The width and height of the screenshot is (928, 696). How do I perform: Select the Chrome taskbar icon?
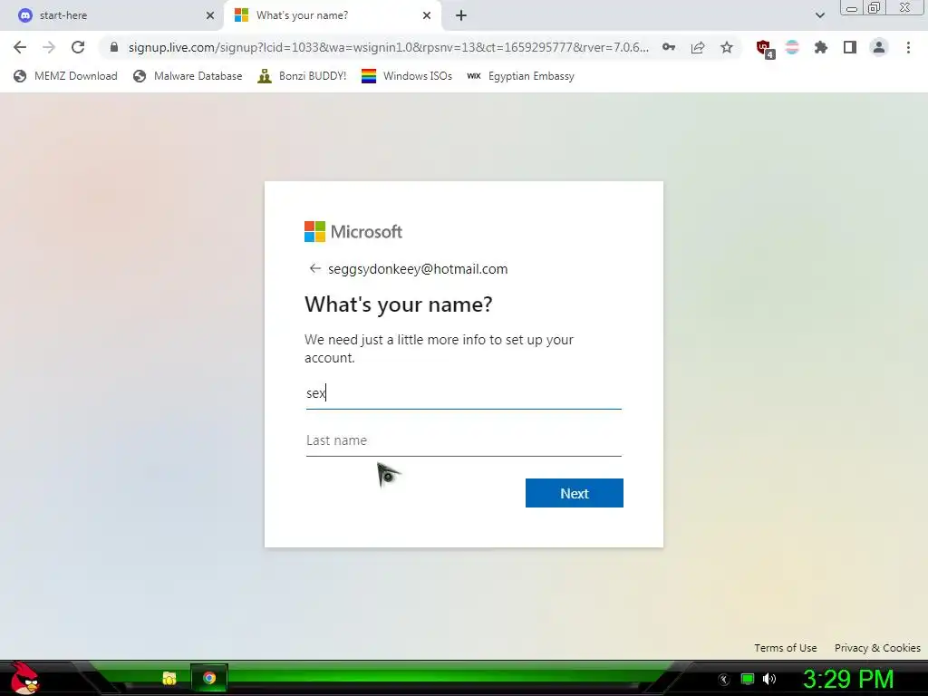coord(209,678)
